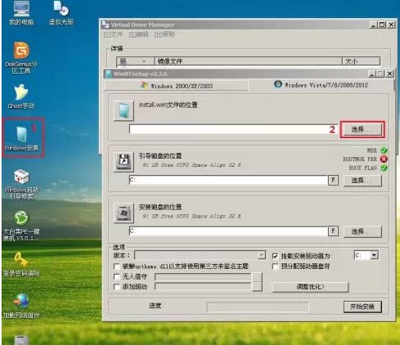This screenshot has height=345, width=400.
Task: Open the 编辑 menu in Virtual Drive Manager
Action: pyautogui.click(x=138, y=34)
